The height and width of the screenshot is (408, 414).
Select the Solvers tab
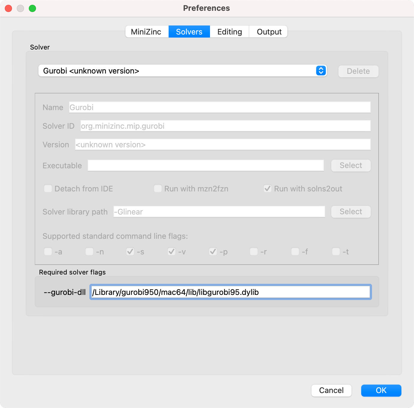click(x=189, y=31)
